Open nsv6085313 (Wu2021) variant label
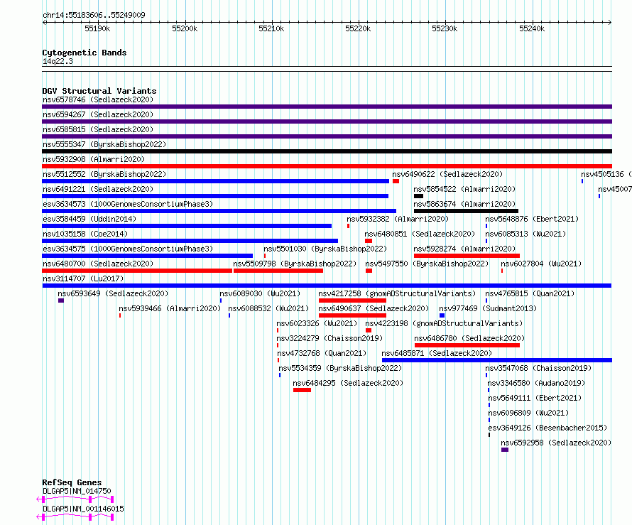The image size is (632, 525). click(525, 234)
